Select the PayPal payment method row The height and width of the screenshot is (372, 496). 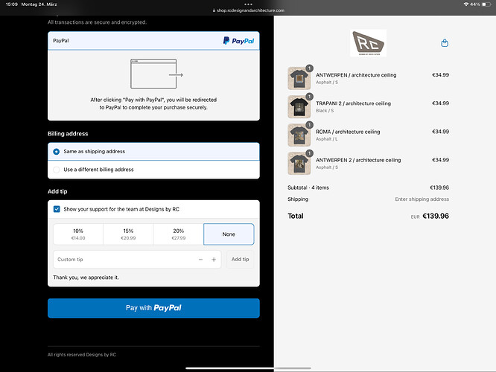click(153, 41)
